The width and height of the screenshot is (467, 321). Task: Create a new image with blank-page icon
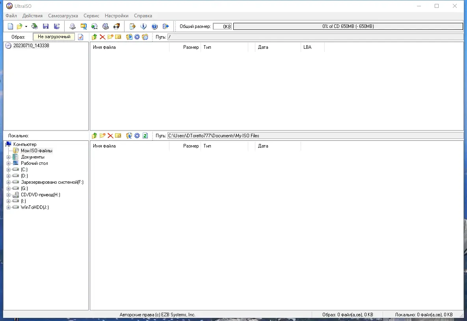tap(10, 26)
